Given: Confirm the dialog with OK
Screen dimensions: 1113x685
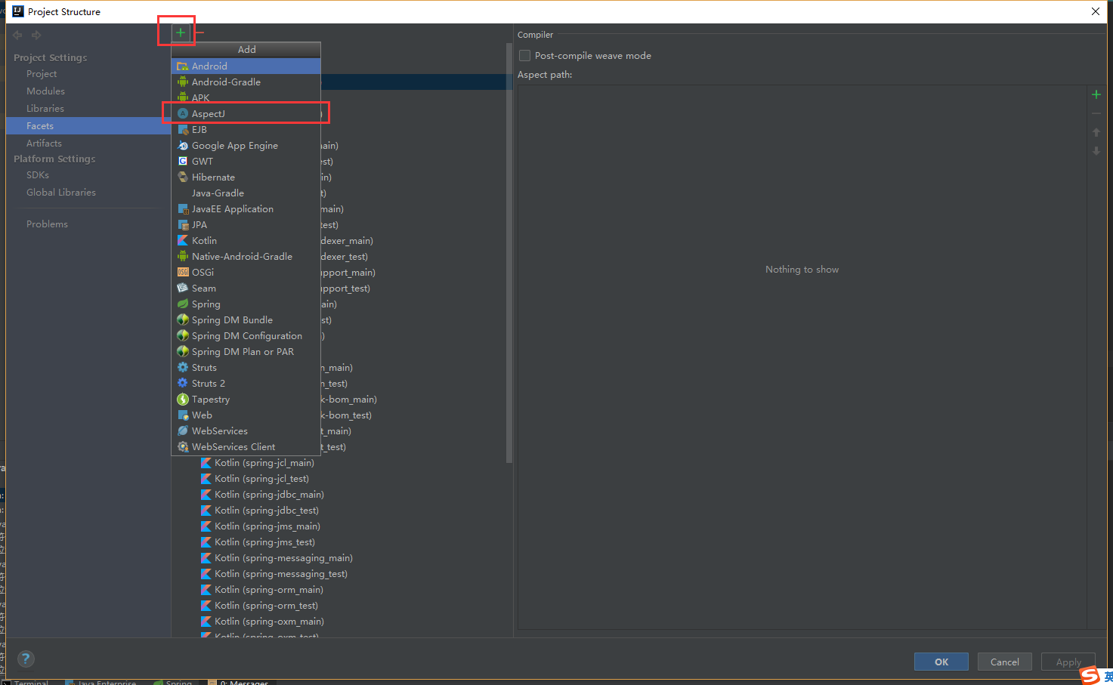Looking at the screenshot, I should (x=941, y=662).
